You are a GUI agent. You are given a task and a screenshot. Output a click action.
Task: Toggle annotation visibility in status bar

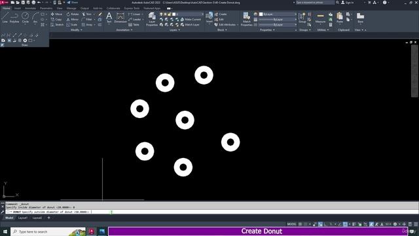pos(371,224)
